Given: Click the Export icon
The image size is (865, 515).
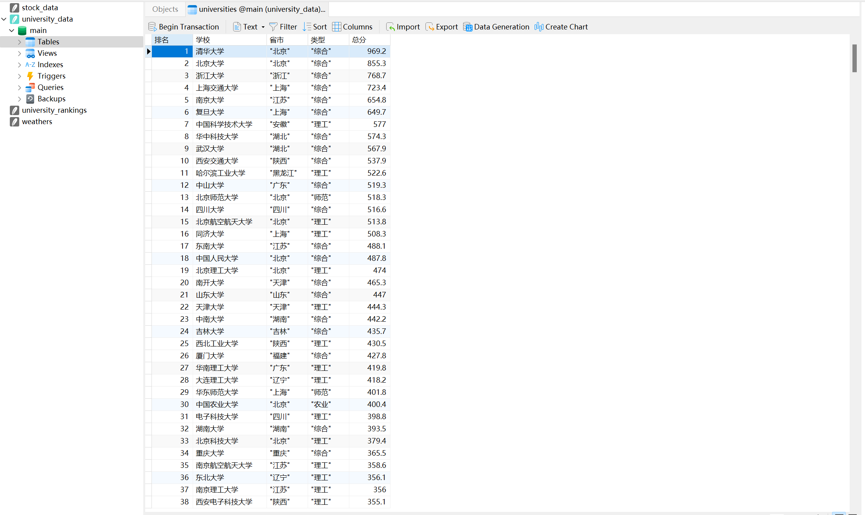Looking at the screenshot, I should 430,27.
